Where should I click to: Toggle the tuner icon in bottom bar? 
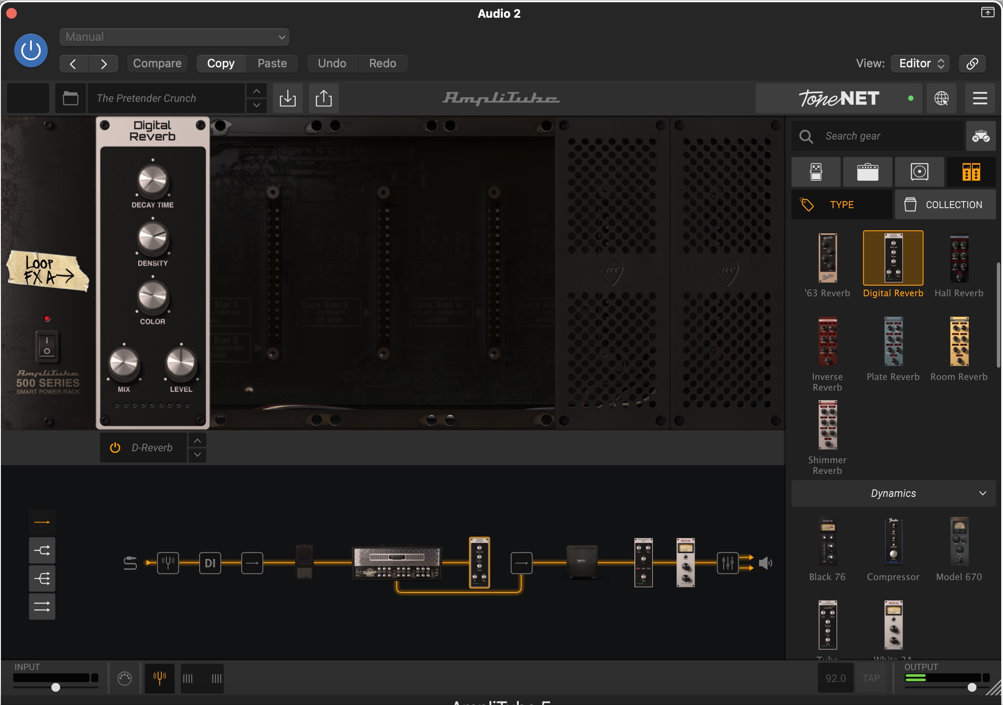point(159,678)
